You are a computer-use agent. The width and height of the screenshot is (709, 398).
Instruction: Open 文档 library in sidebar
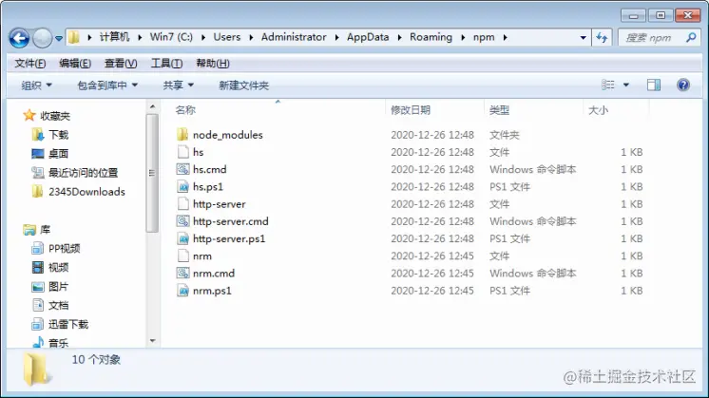click(x=50, y=306)
